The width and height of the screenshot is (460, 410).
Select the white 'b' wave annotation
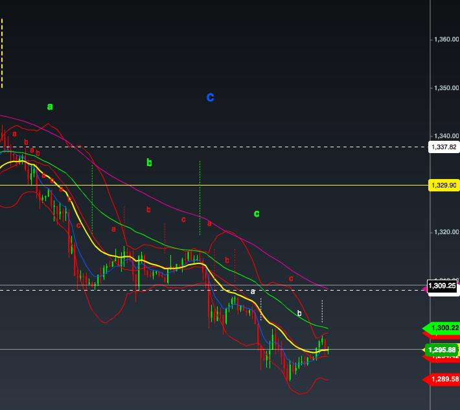(299, 313)
